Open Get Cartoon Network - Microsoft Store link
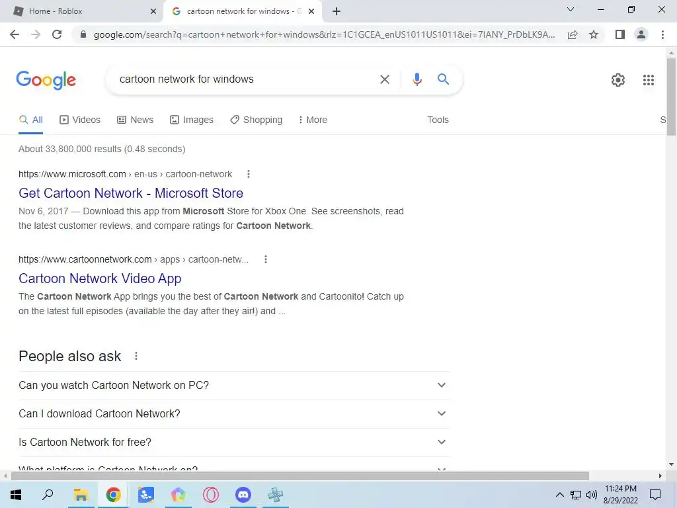The height and width of the screenshot is (508, 677). (x=131, y=193)
